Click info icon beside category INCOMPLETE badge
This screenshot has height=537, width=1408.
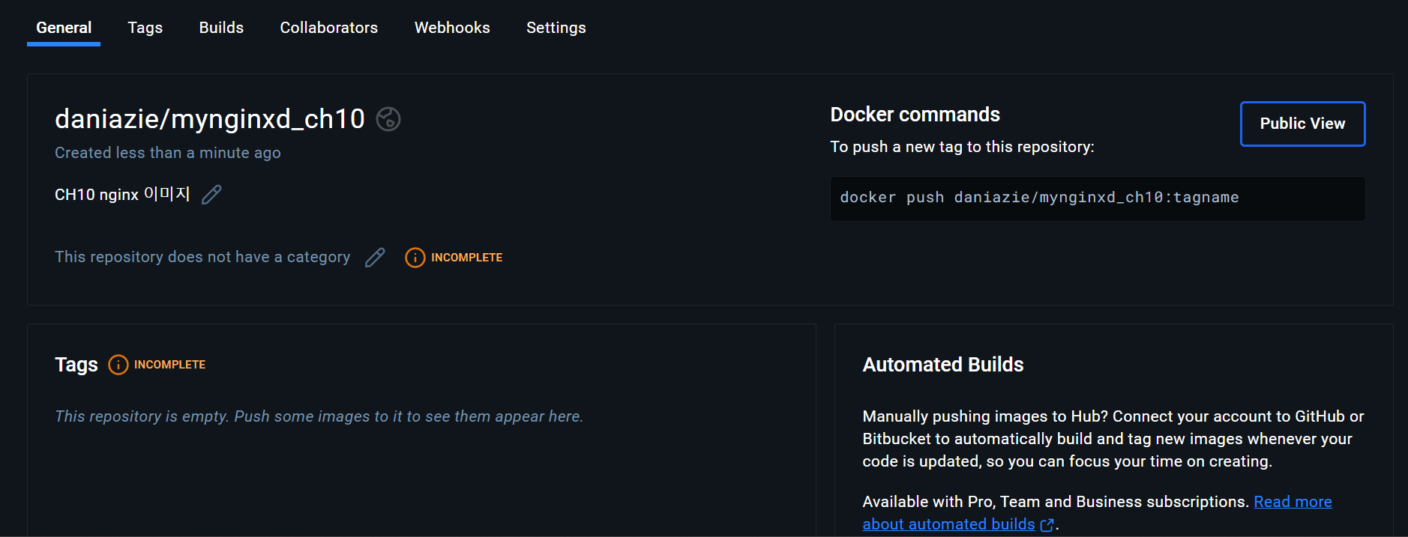[x=415, y=258]
